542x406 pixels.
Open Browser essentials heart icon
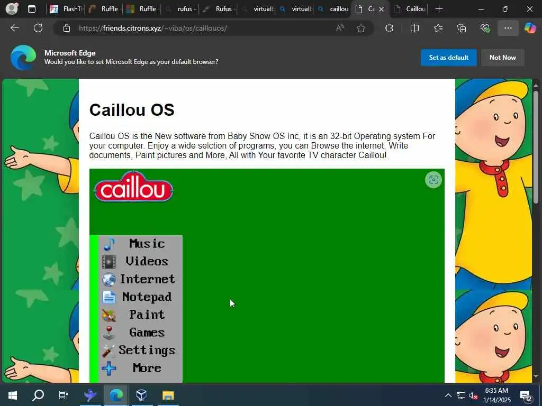click(x=485, y=28)
